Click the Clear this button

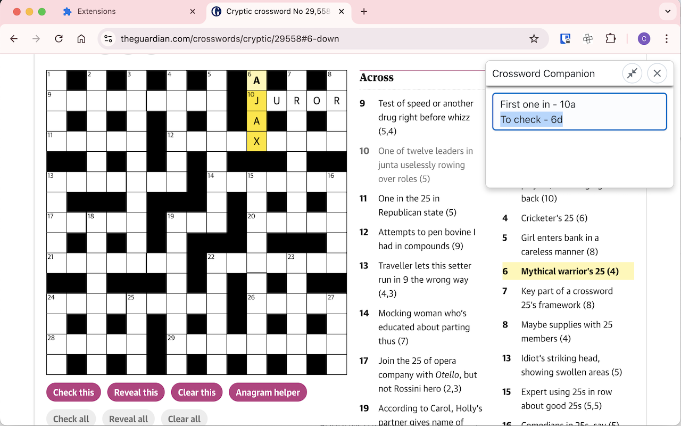(x=197, y=392)
